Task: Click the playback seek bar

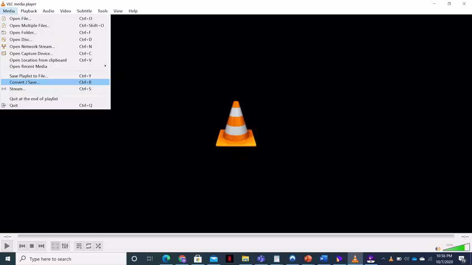Action: point(236,237)
